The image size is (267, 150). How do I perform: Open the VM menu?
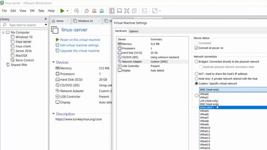pyautogui.click(x=32, y=11)
